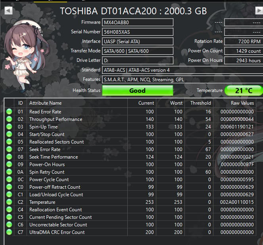Click status icon for UltraDMA CRC Error Count
The width and height of the screenshot is (263, 245).
[9, 232]
